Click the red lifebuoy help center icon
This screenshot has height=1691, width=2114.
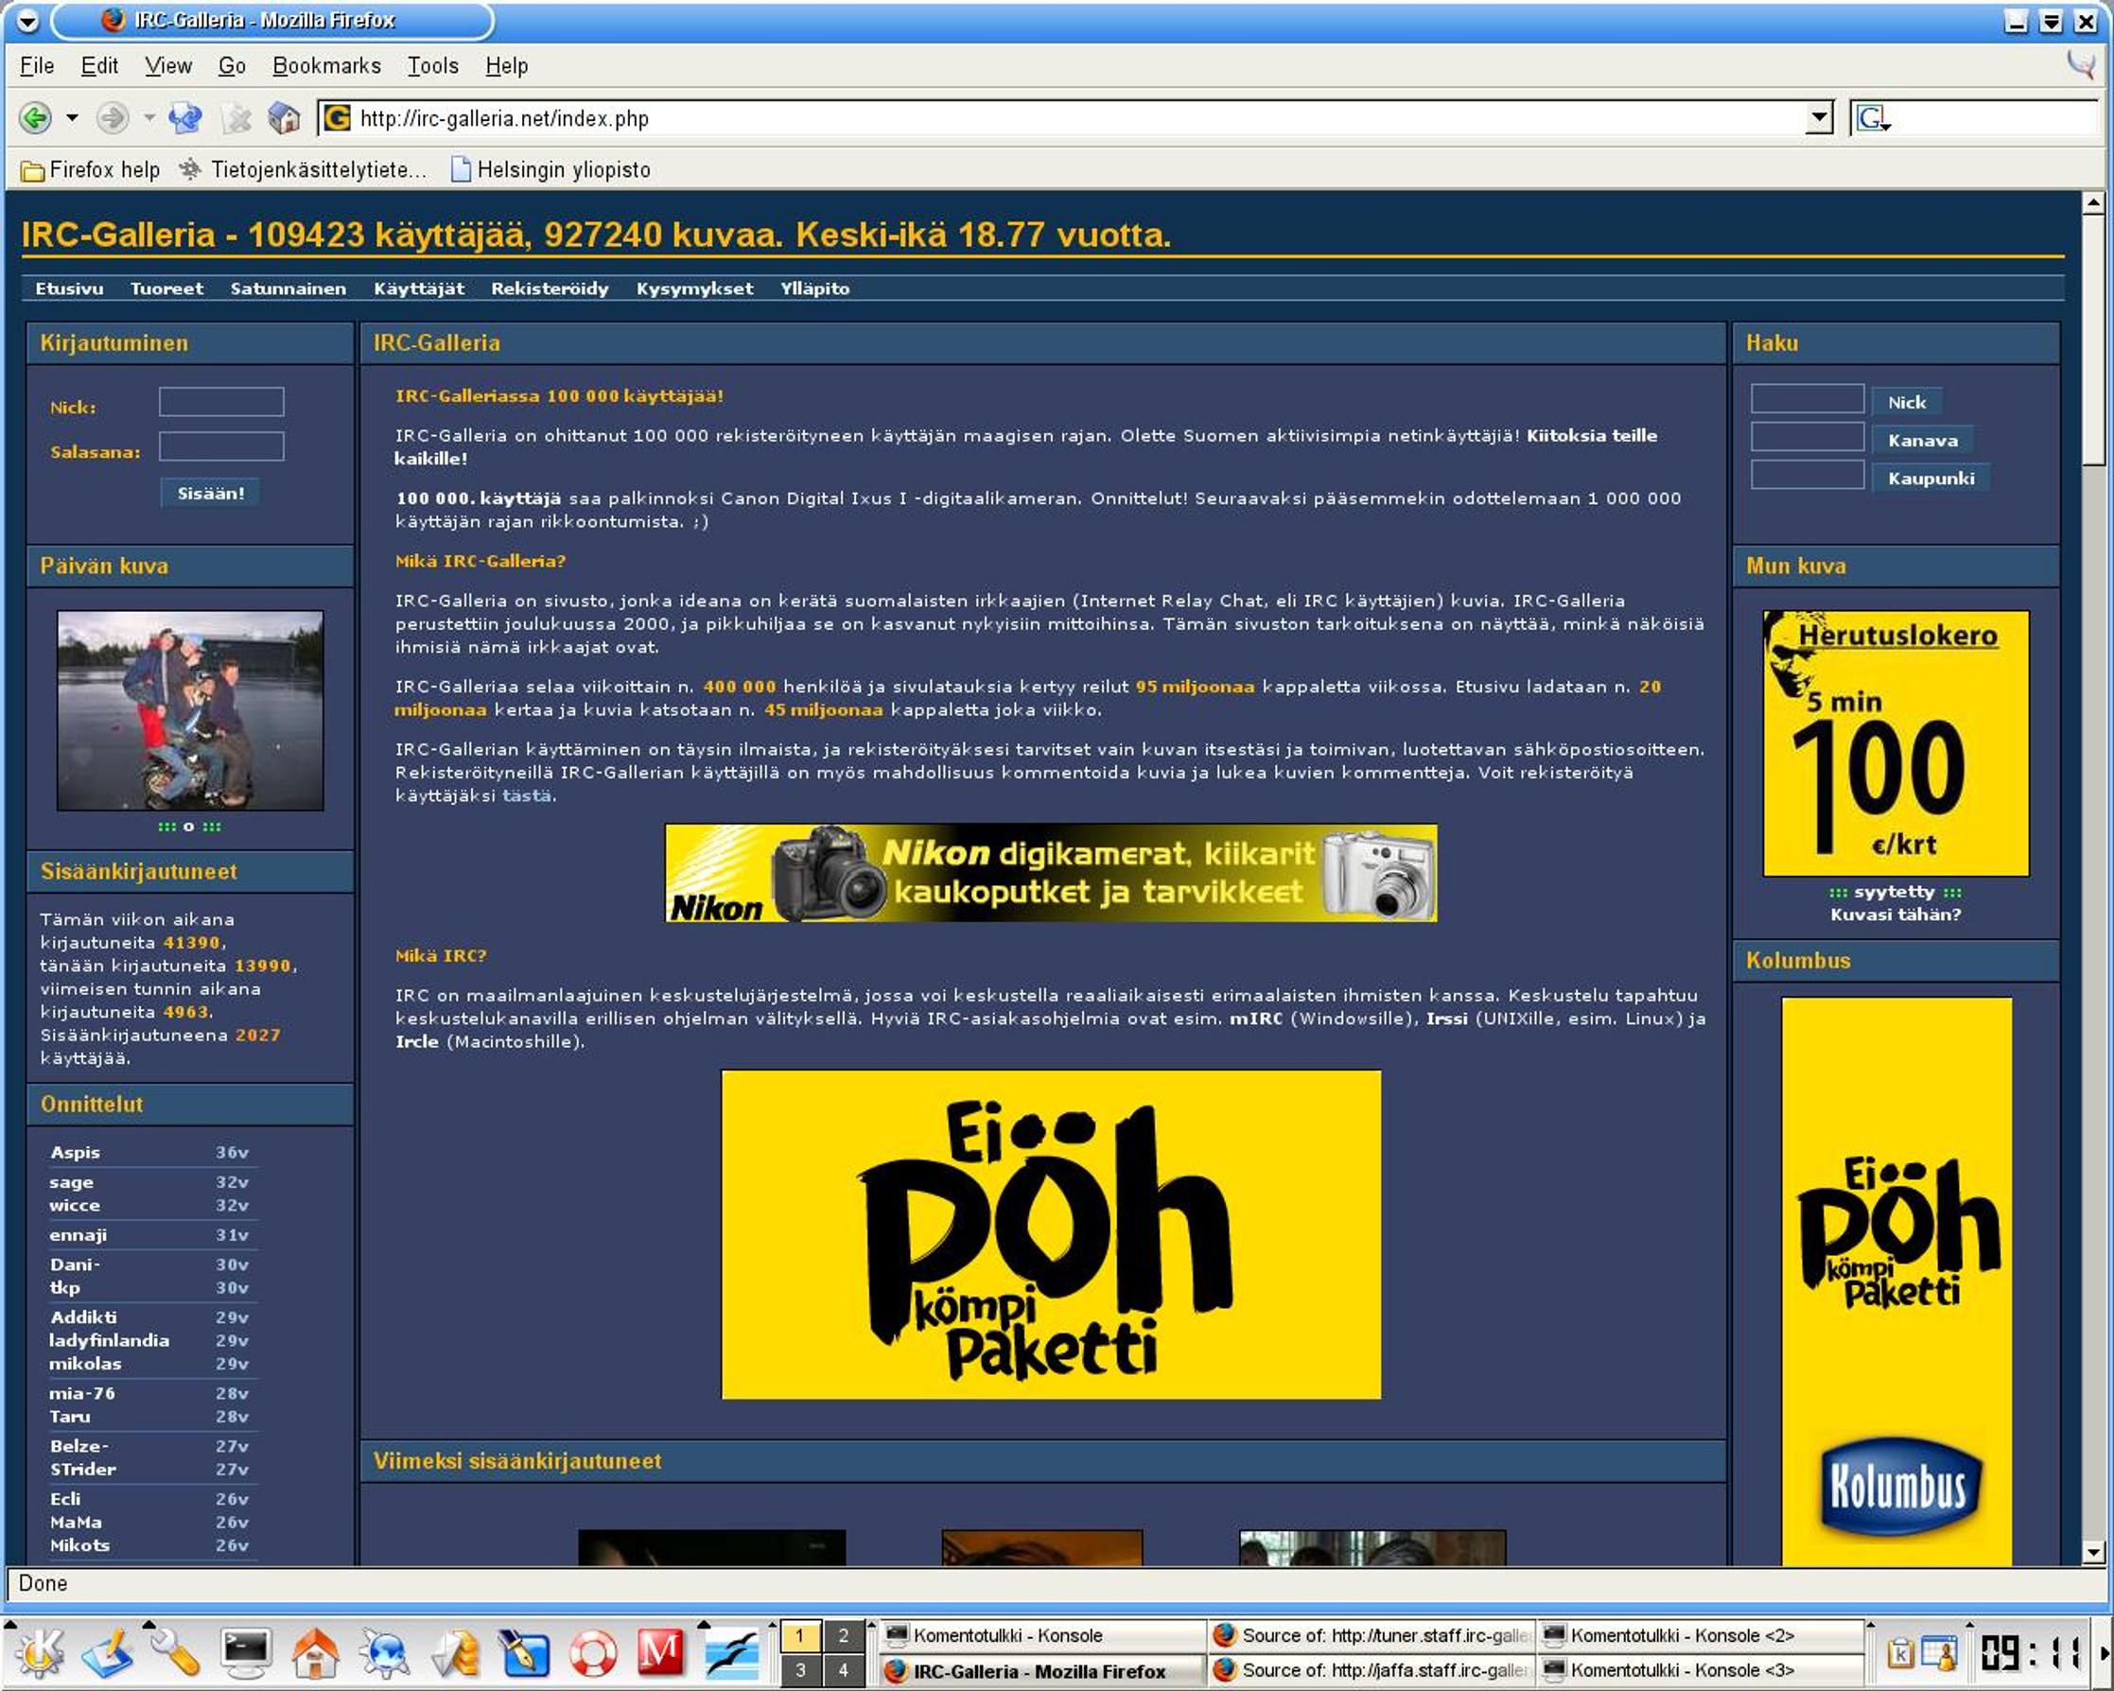(592, 1653)
